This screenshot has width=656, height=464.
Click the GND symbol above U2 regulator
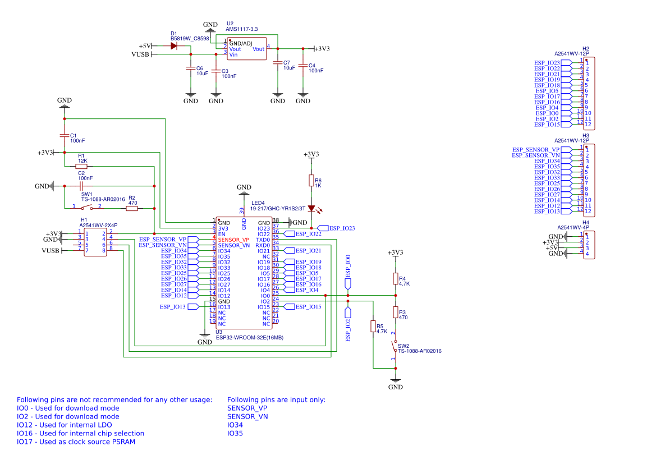[210, 27]
